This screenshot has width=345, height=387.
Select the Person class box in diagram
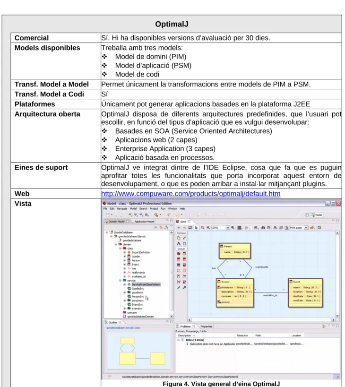235,251
